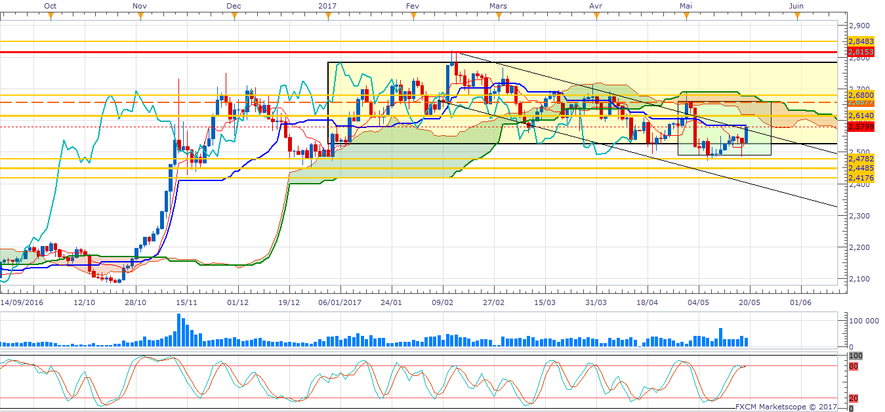
Task: Select the 2,6140 price level label
Action: (861, 115)
